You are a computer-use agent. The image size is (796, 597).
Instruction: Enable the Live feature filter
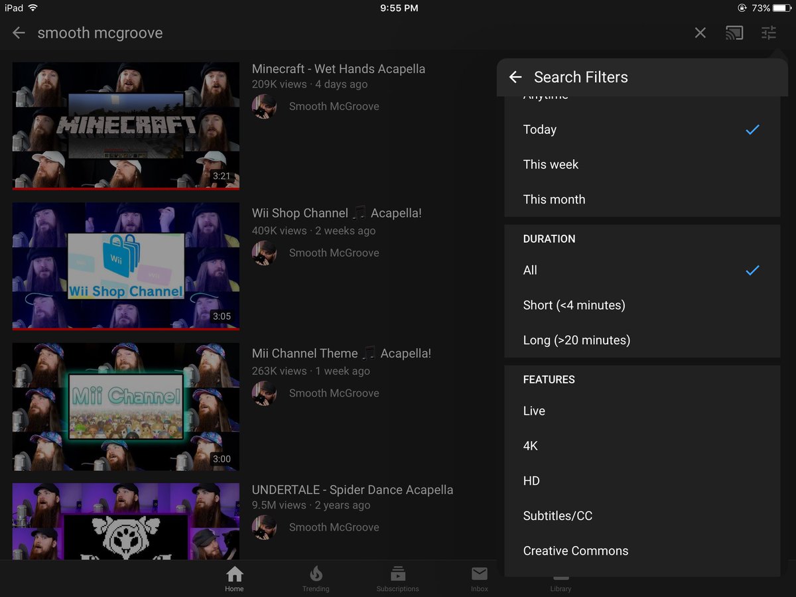coord(642,411)
